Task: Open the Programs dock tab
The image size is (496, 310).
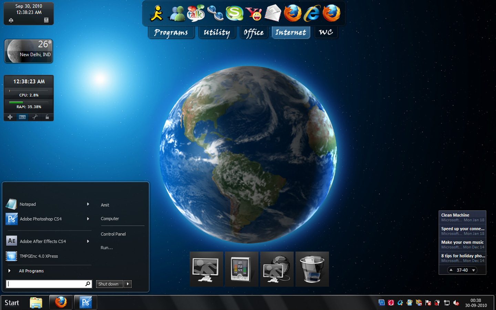Action: click(x=171, y=32)
